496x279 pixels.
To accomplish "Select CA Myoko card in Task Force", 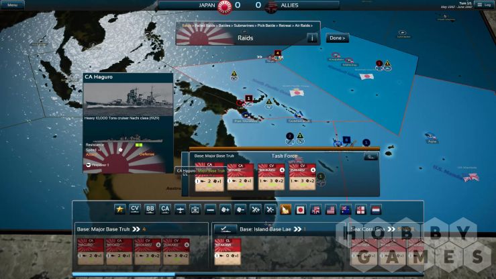I will click(x=240, y=177).
